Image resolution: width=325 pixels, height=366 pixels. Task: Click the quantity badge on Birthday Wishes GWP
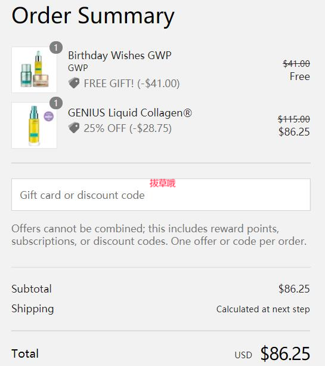(56, 48)
